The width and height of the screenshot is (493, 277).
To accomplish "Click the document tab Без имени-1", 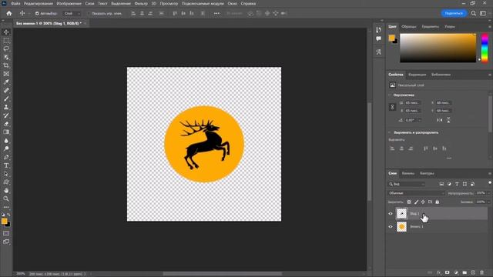I will [49, 23].
